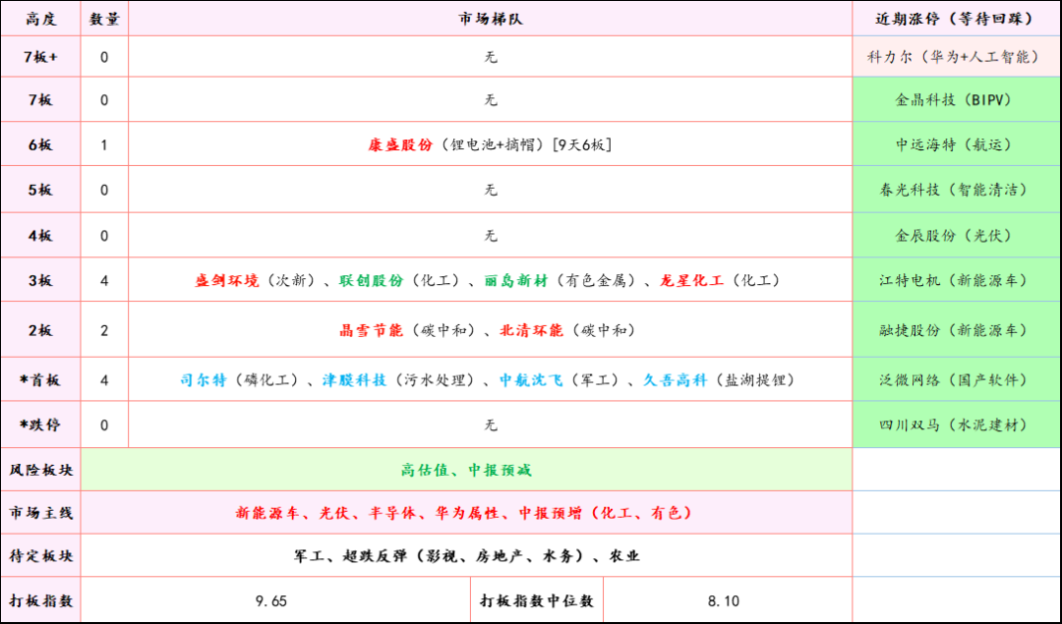Click 联创股份 in the 3板 row
1062x624 pixels.
pyautogui.click(x=372, y=281)
